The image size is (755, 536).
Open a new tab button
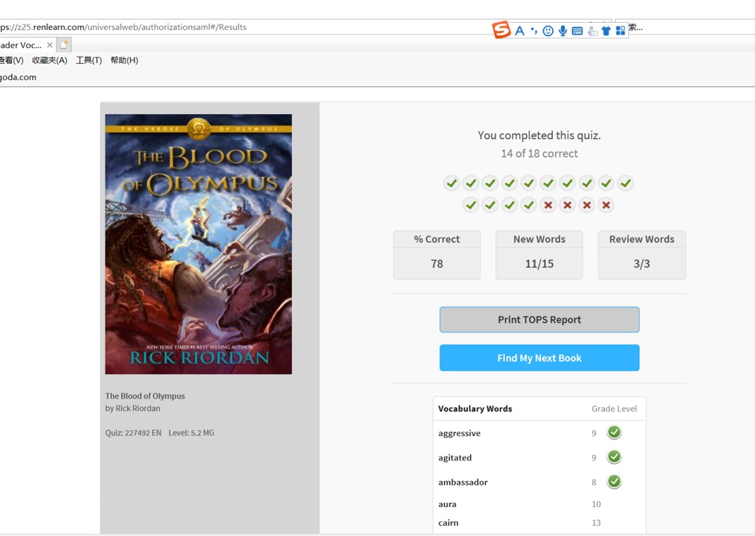point(64,45)
